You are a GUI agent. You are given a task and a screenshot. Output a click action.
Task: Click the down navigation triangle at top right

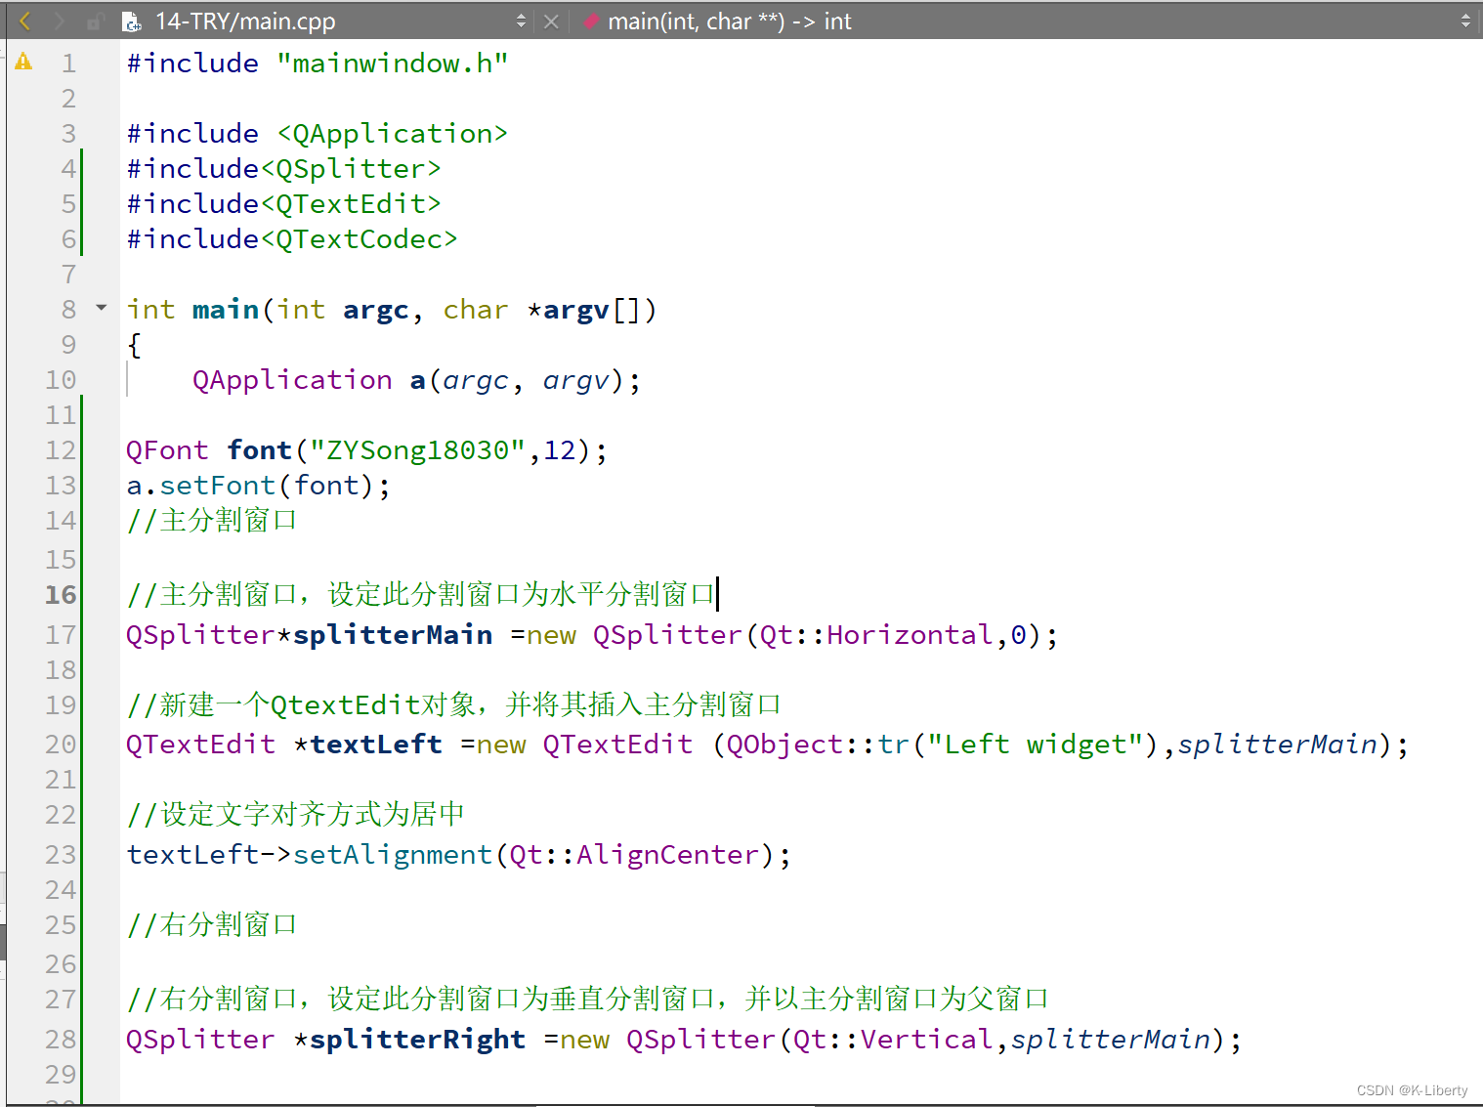tap(1467, 26)
